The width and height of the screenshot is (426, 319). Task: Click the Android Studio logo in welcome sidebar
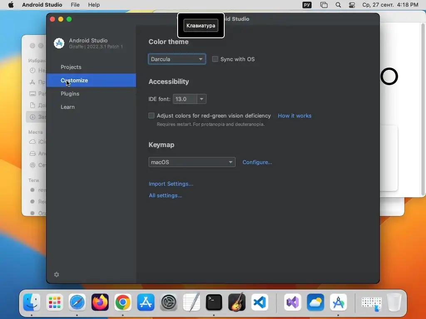coord(59,43)
